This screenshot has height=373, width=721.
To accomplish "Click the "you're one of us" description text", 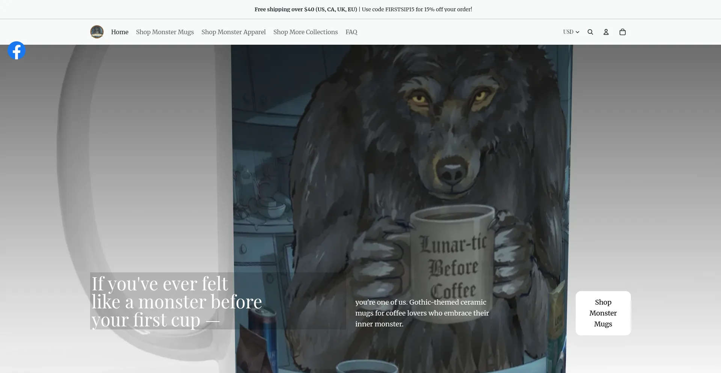I will coord(422,313).
